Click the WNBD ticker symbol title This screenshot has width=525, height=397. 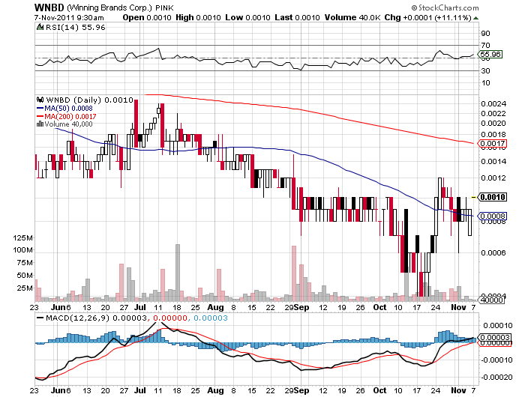49,7
